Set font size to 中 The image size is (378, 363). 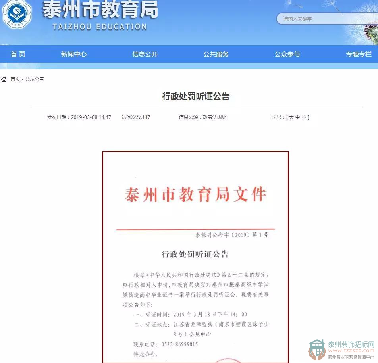point(297,117)
